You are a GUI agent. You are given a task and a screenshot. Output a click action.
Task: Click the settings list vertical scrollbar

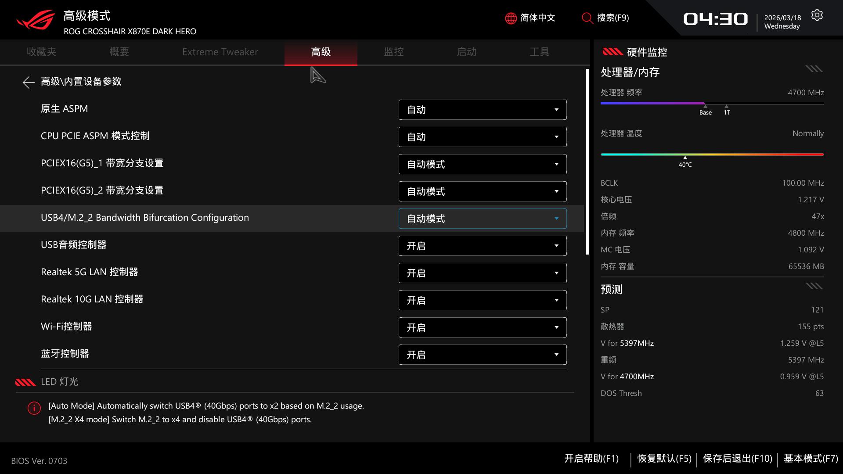click(587, 162)
